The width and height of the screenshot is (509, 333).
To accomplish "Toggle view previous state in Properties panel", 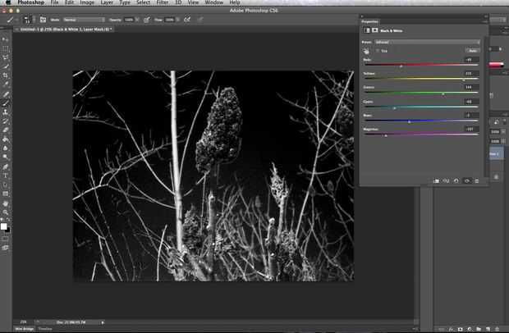I will point(446,180).
